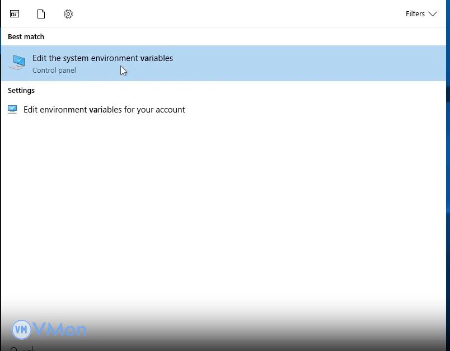Open Edit the system environment variables
Image resolution: width=450 pixels, height=351 pixels.
tap(102, 58)
